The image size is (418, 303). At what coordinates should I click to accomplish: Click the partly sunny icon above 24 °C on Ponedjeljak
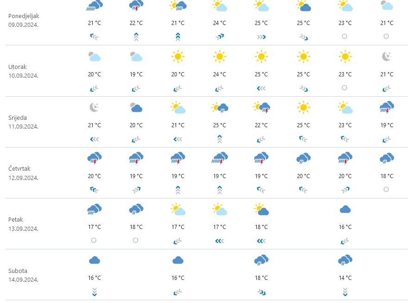(220, 6)
